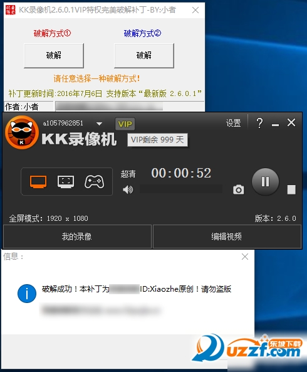Click the KK录像机 raccoon logo
307x372 pixels.
point(22,132)
